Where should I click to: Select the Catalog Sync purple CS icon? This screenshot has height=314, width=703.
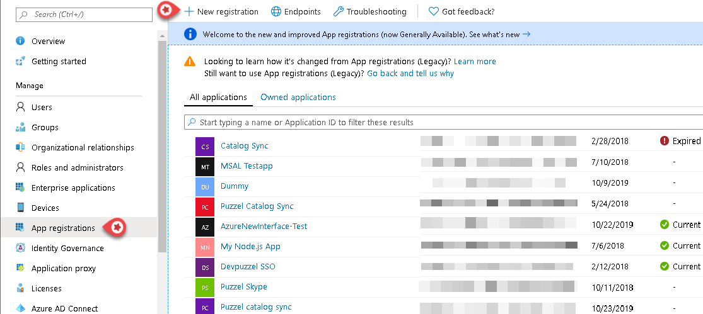point(205,146)
